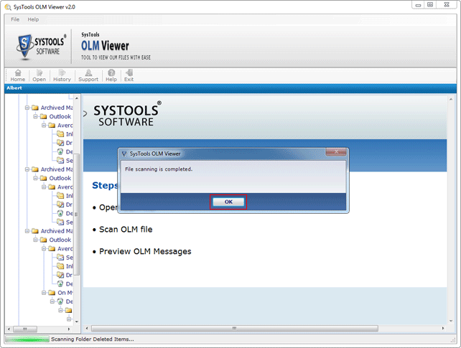This screenshot has width=461, height=348.
Task: Select the unnamed folder at the tree bottom
Action: tap(68, 310)
